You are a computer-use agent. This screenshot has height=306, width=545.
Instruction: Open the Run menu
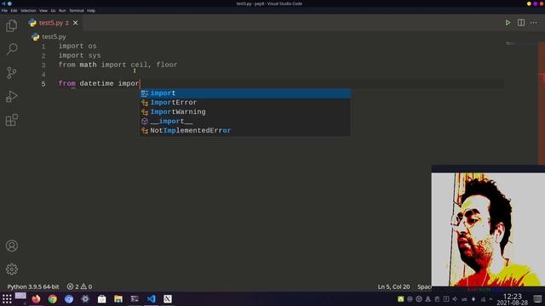[x=62, y=11]
